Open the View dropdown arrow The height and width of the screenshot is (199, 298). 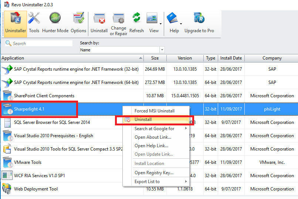(160, 24)
